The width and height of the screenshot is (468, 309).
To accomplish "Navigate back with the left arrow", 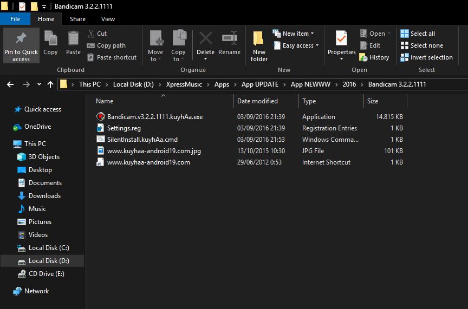I will click(10, 84).
